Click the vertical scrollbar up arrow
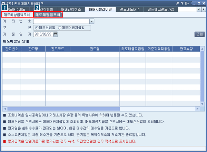The image size is (207, 152). (x=202, y=49)
